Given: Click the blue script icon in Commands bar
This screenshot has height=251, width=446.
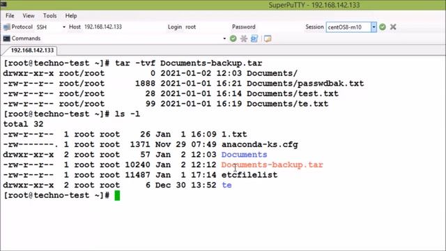Looking at the screenshot, I should pyautogui.click(x=254, y=38).
